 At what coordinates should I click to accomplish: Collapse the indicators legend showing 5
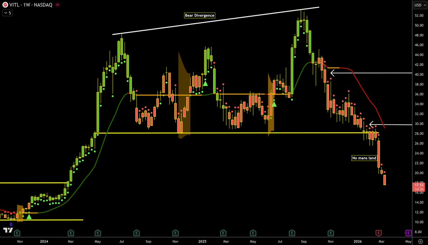point(7,13)
